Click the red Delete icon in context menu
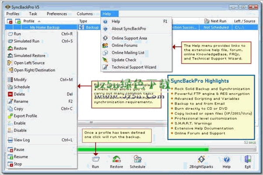The image size is (263, 175). pyautogui.click(x=10, y=94)
